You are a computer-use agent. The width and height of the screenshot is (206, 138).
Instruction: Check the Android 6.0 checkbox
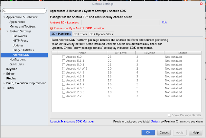click(x=64, y=57)
